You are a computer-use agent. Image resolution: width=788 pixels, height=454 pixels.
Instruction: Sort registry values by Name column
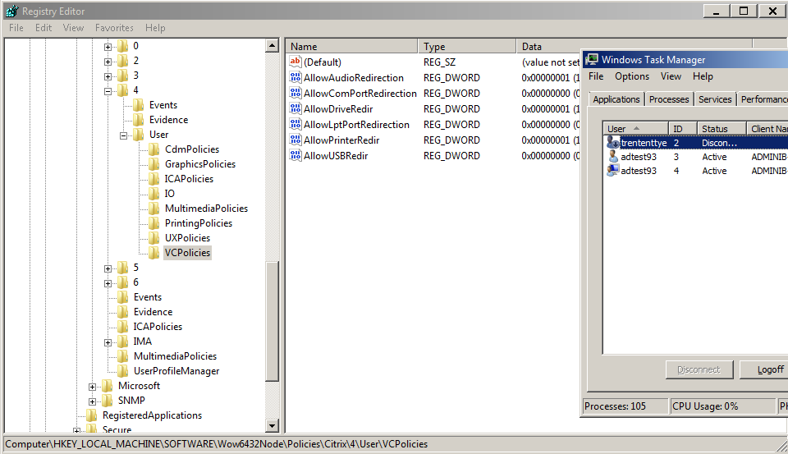click(351, 46)
